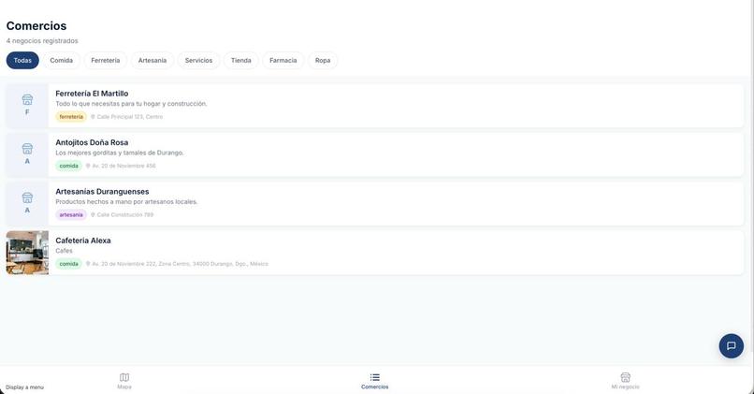Click address Av. 20 de Noviembre 456
The width and height of the screenshot is (754, 394).
[124, 166]
